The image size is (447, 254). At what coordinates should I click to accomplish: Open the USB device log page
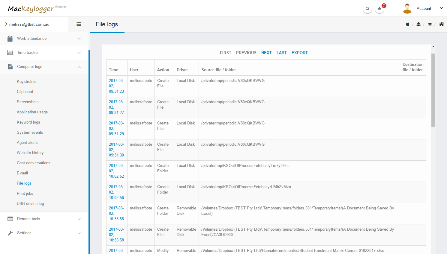(30, 204)
